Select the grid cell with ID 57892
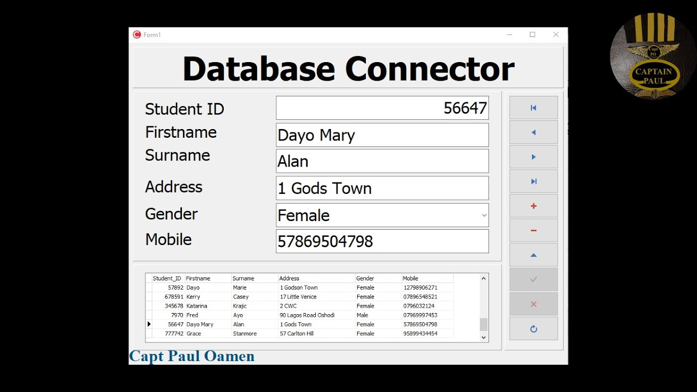 (168, 287)
